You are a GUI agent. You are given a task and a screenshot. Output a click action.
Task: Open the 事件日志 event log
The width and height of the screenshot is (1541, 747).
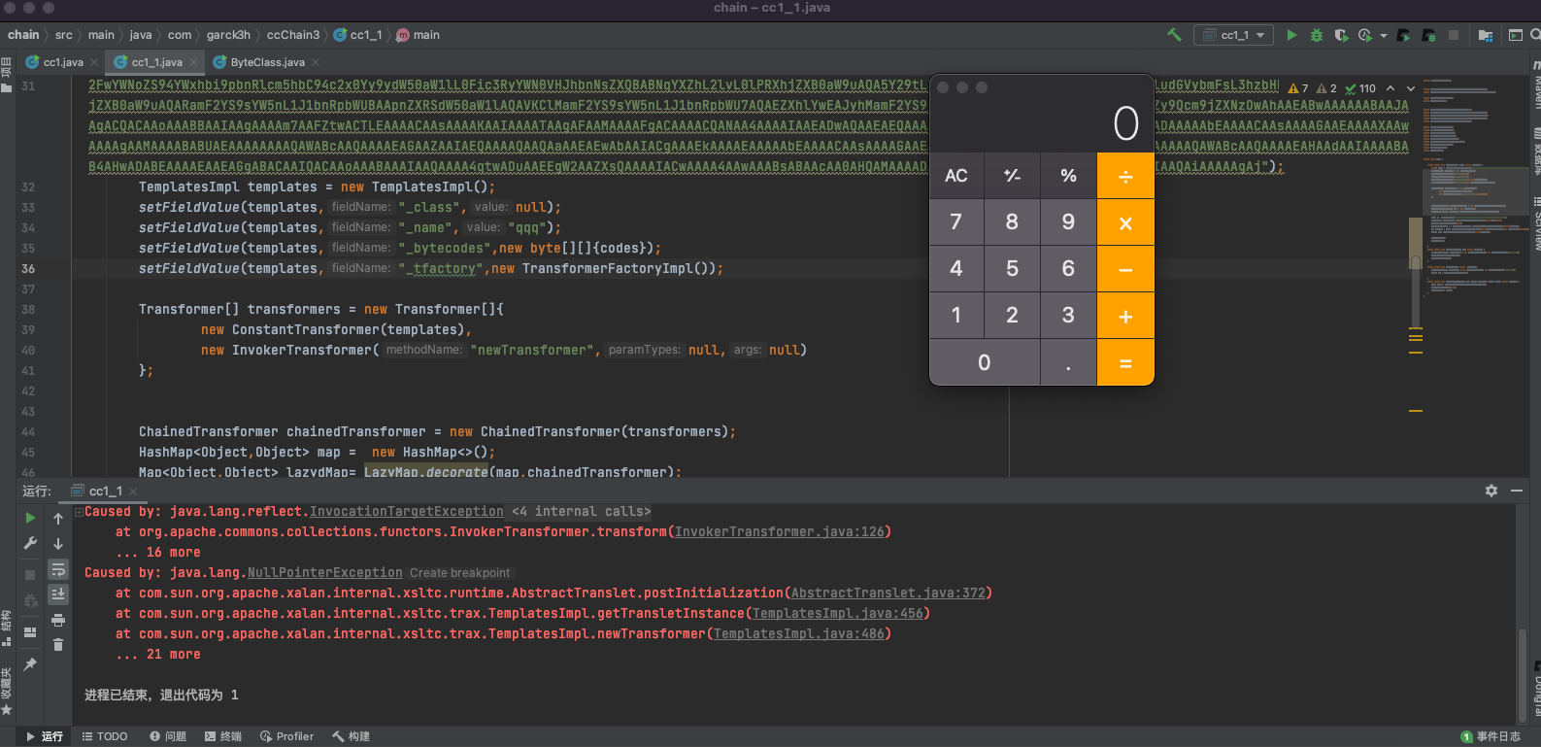(1491, 736)
